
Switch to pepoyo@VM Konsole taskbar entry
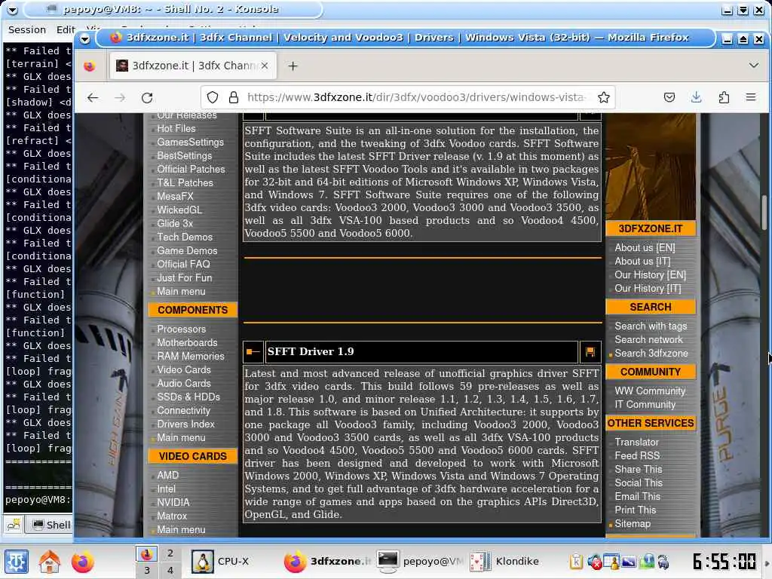tap(419, 561)
